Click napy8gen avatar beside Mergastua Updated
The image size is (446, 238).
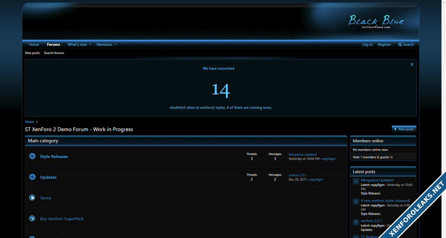pos(356,182)
